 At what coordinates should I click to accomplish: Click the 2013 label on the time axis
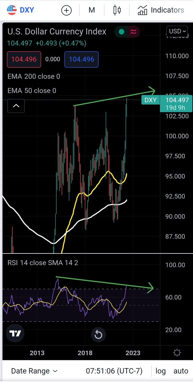click(x=37, y=353)
